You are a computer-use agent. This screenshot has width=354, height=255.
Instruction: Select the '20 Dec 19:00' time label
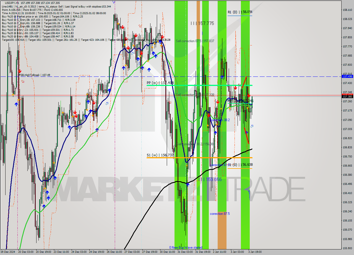[43, 252]
